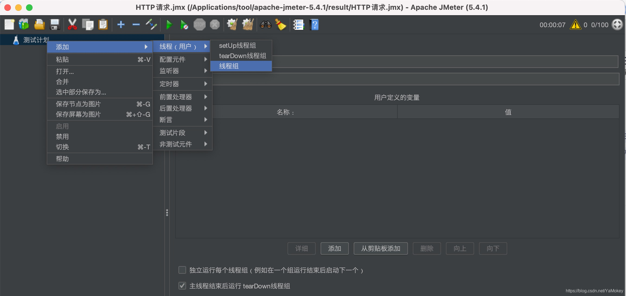This screenshot has height=296, width=626.
Task: Reset search with the broom icon
Action: click(281, 25)
